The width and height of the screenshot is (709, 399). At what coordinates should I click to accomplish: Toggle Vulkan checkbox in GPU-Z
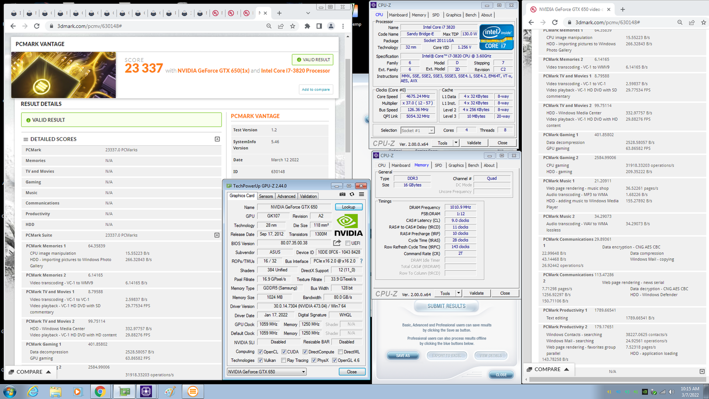(x=260, y=360)
